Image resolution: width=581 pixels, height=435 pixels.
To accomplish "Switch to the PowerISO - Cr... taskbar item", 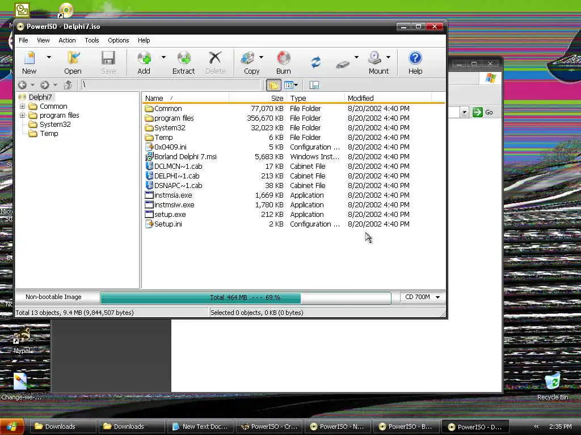I will click(270, 427).
